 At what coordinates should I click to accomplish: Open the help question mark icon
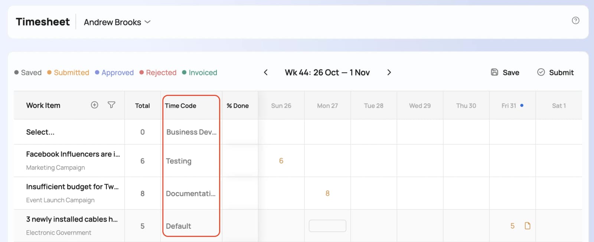click(x=575, y=20)
